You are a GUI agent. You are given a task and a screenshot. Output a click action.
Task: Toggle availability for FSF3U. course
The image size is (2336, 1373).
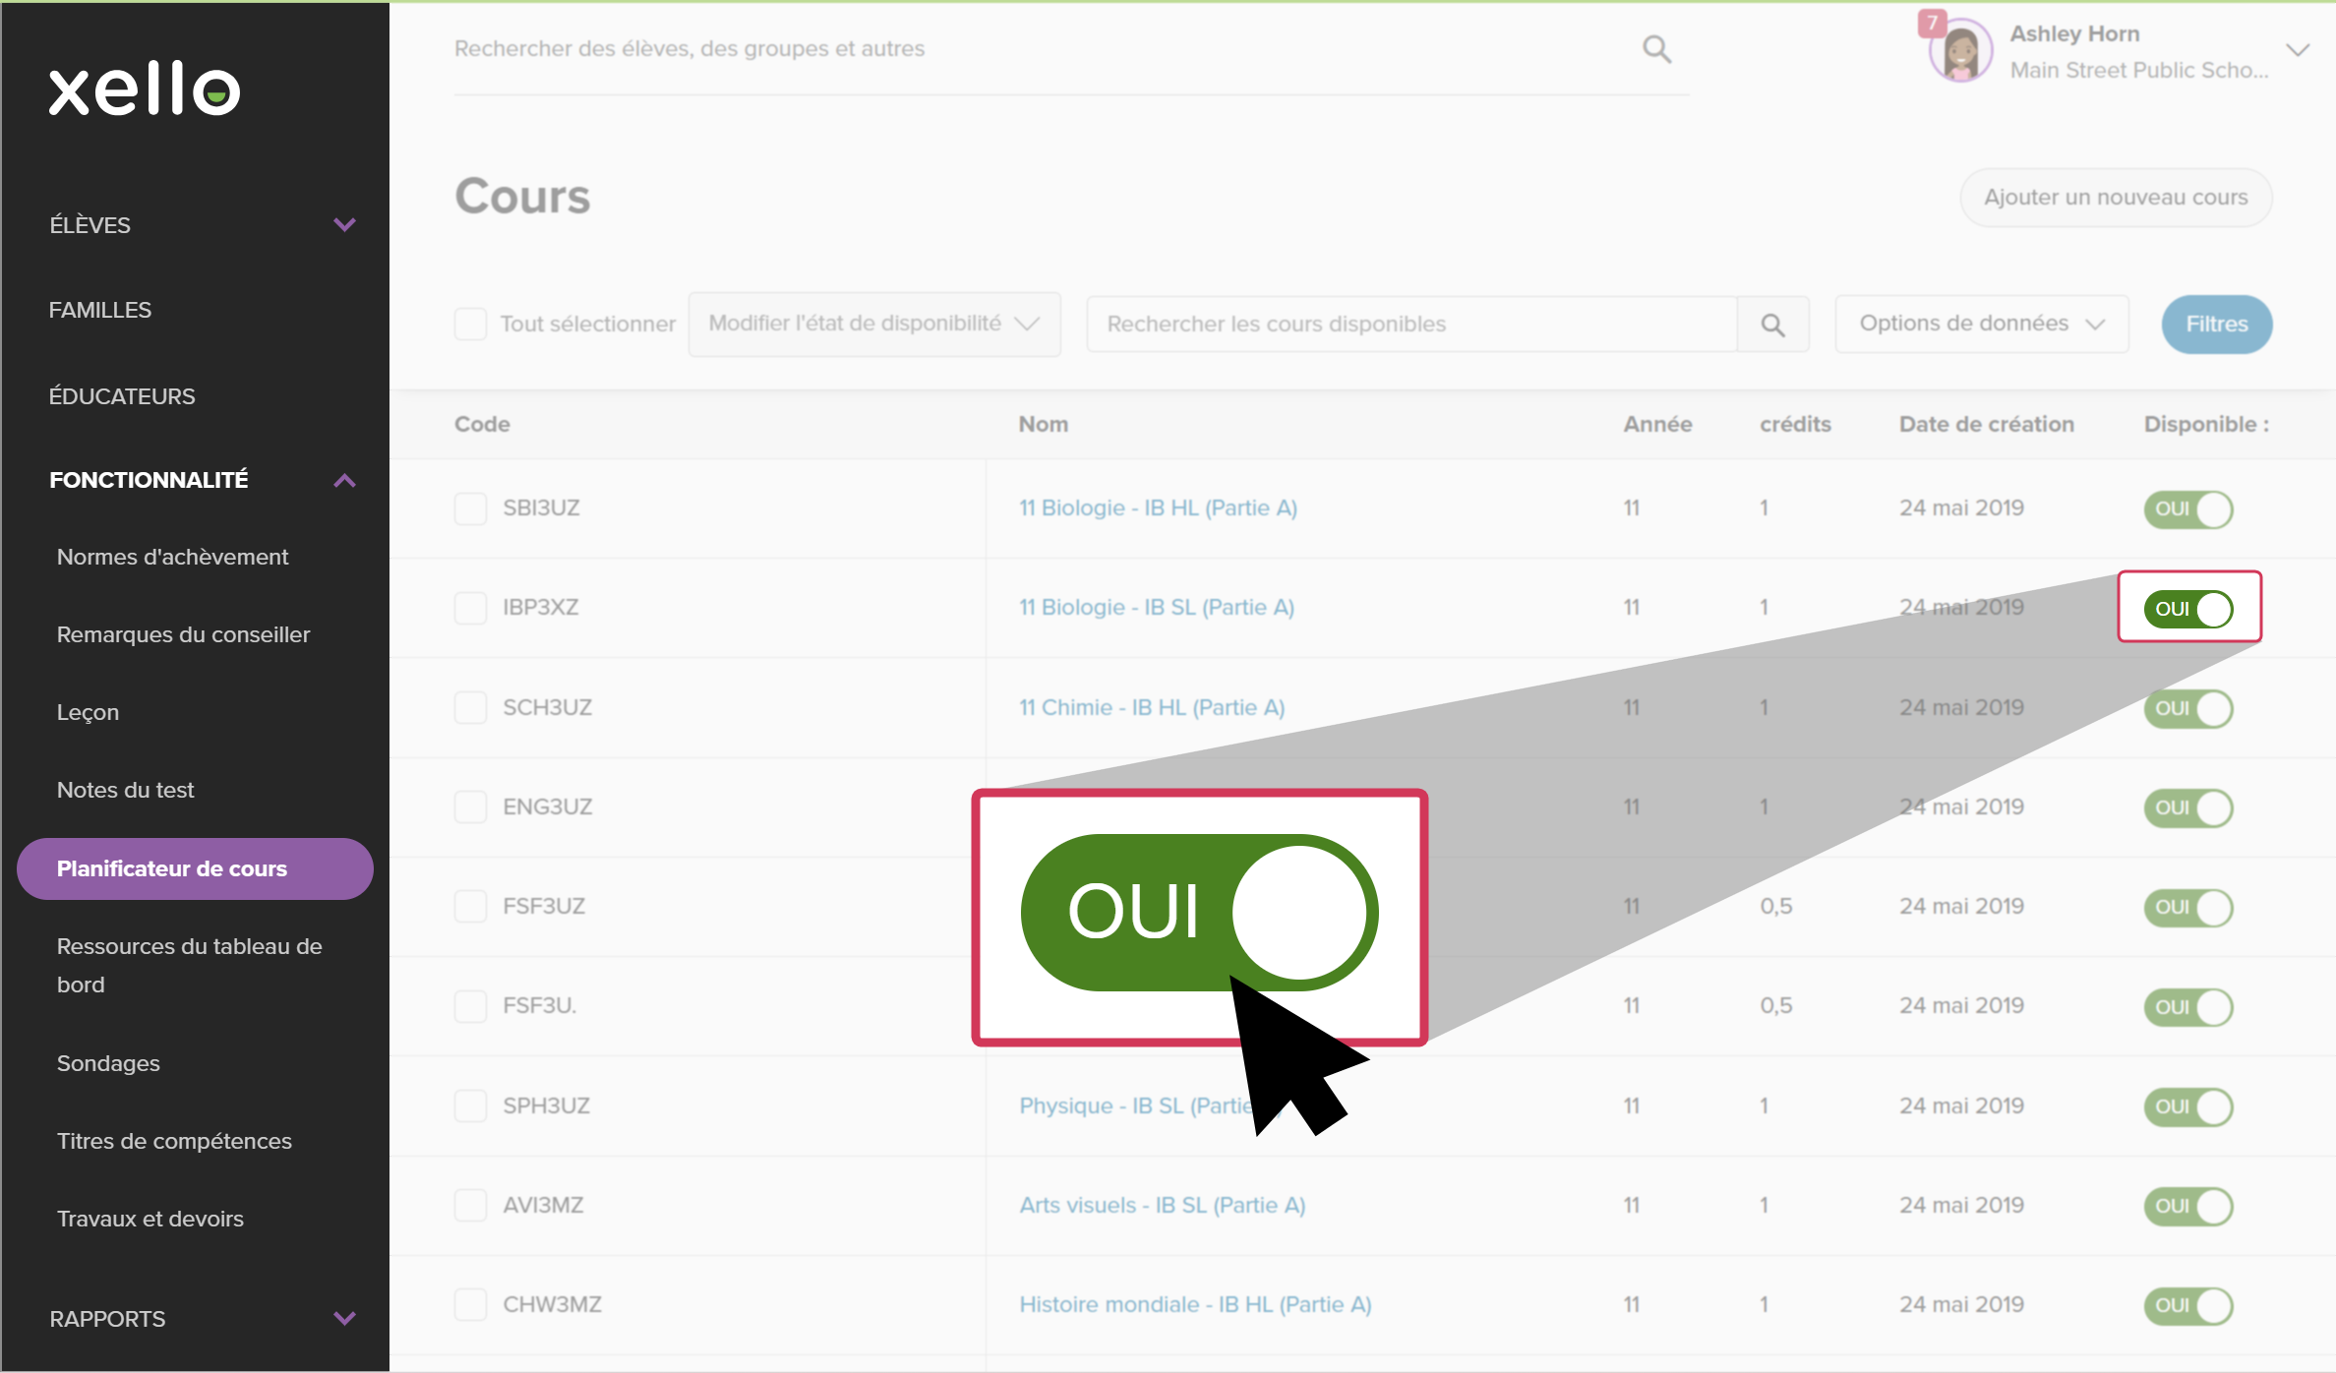[2188, 1007]
